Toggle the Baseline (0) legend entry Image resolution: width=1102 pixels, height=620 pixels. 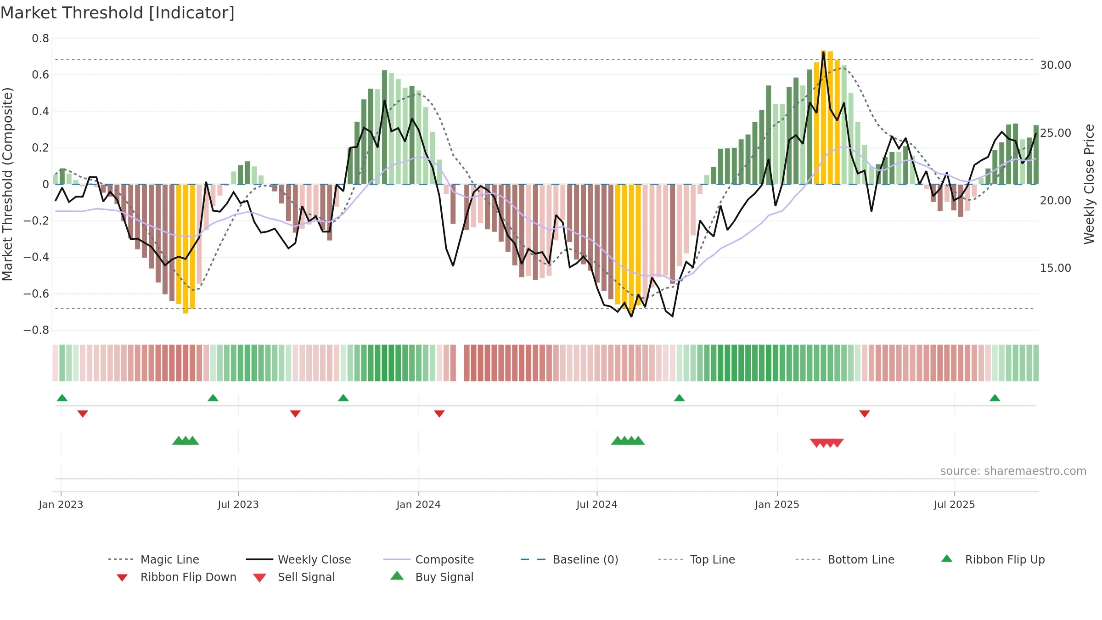[x=569, y=559]
